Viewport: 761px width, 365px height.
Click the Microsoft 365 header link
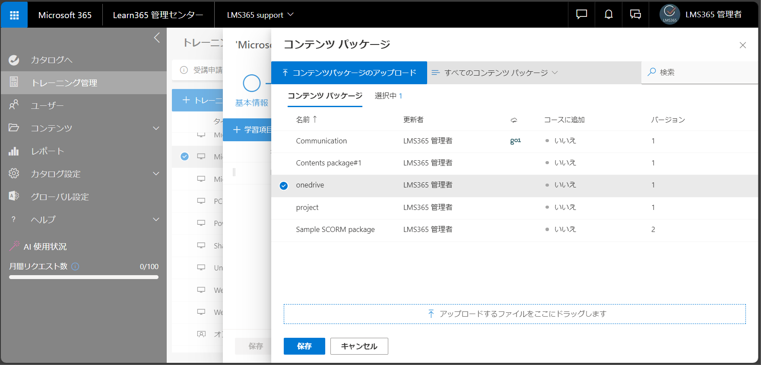(x=65, y=15)
